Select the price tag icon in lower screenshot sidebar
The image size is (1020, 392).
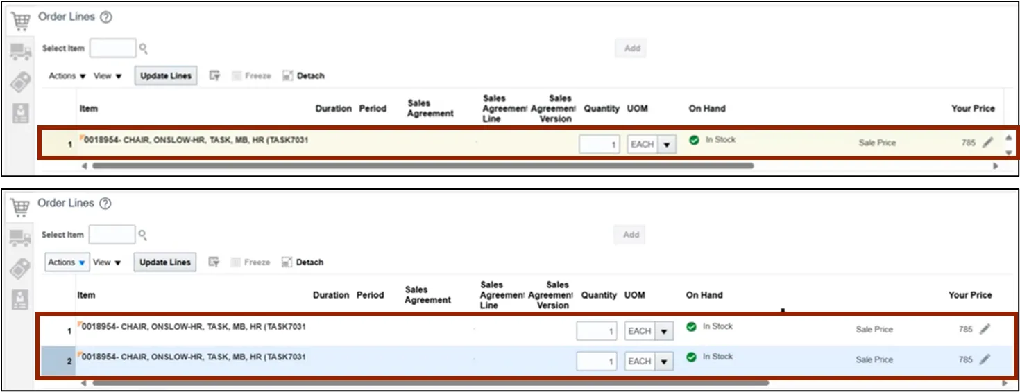pyautogui.click(x=20, y=269)
